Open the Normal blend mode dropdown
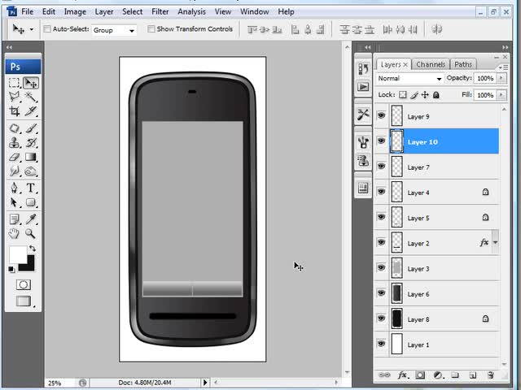 pos(410,79)
